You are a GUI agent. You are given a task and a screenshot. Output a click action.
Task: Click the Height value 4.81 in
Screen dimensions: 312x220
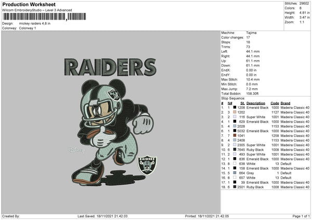pos(304,12)
